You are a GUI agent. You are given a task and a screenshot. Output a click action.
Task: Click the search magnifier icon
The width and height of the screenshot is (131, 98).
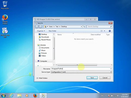111,27
